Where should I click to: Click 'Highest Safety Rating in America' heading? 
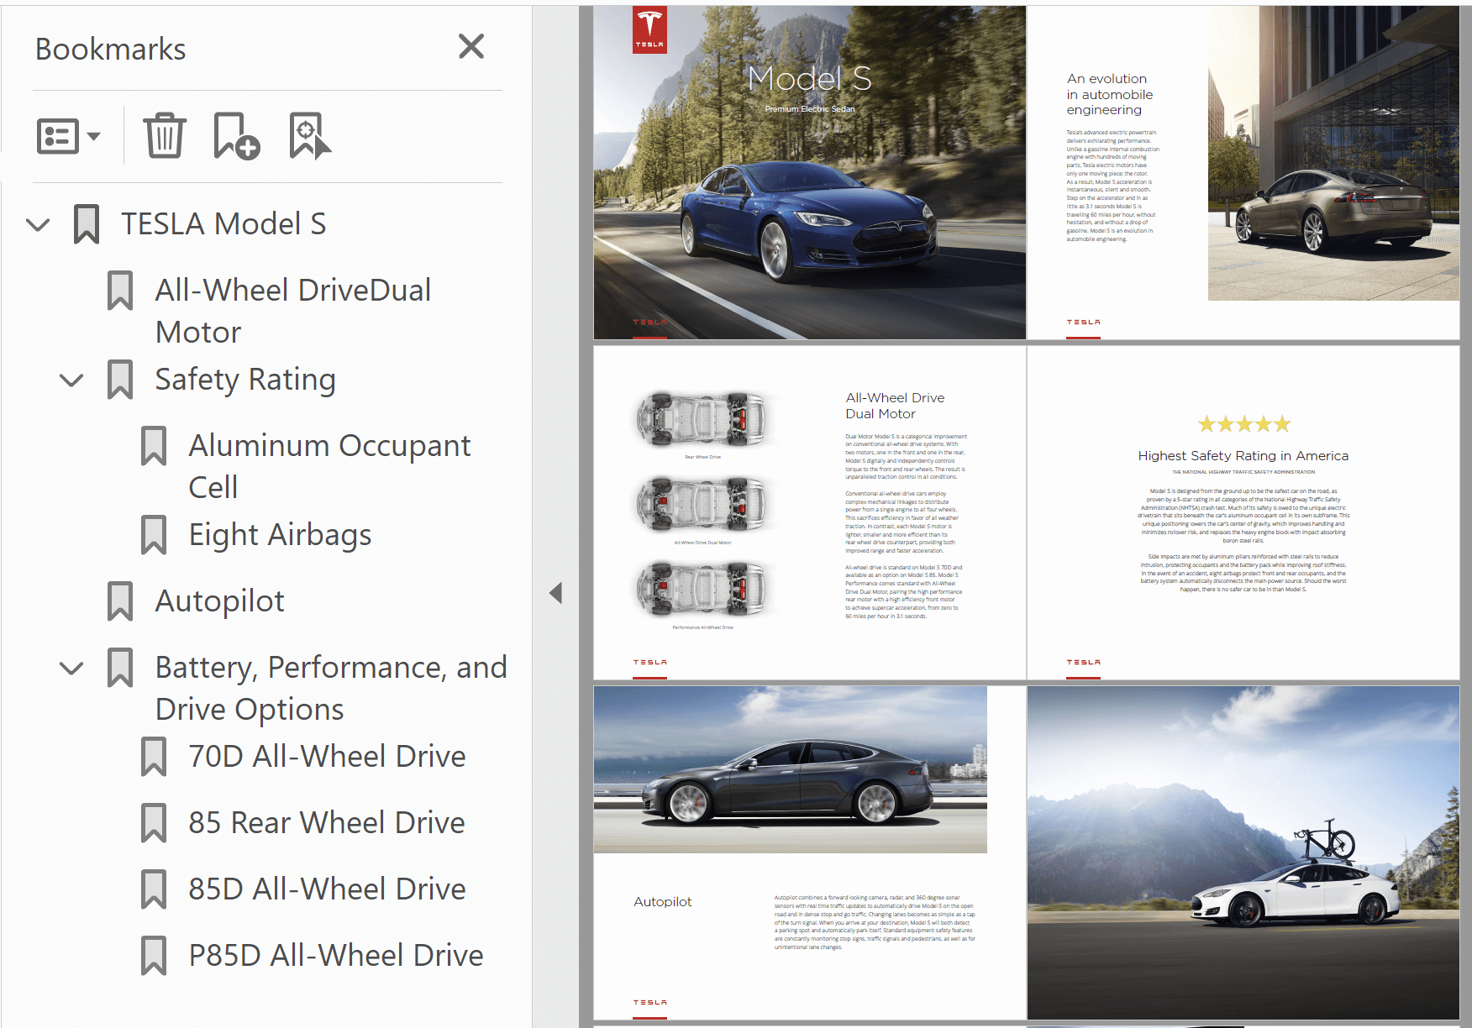1243,456
